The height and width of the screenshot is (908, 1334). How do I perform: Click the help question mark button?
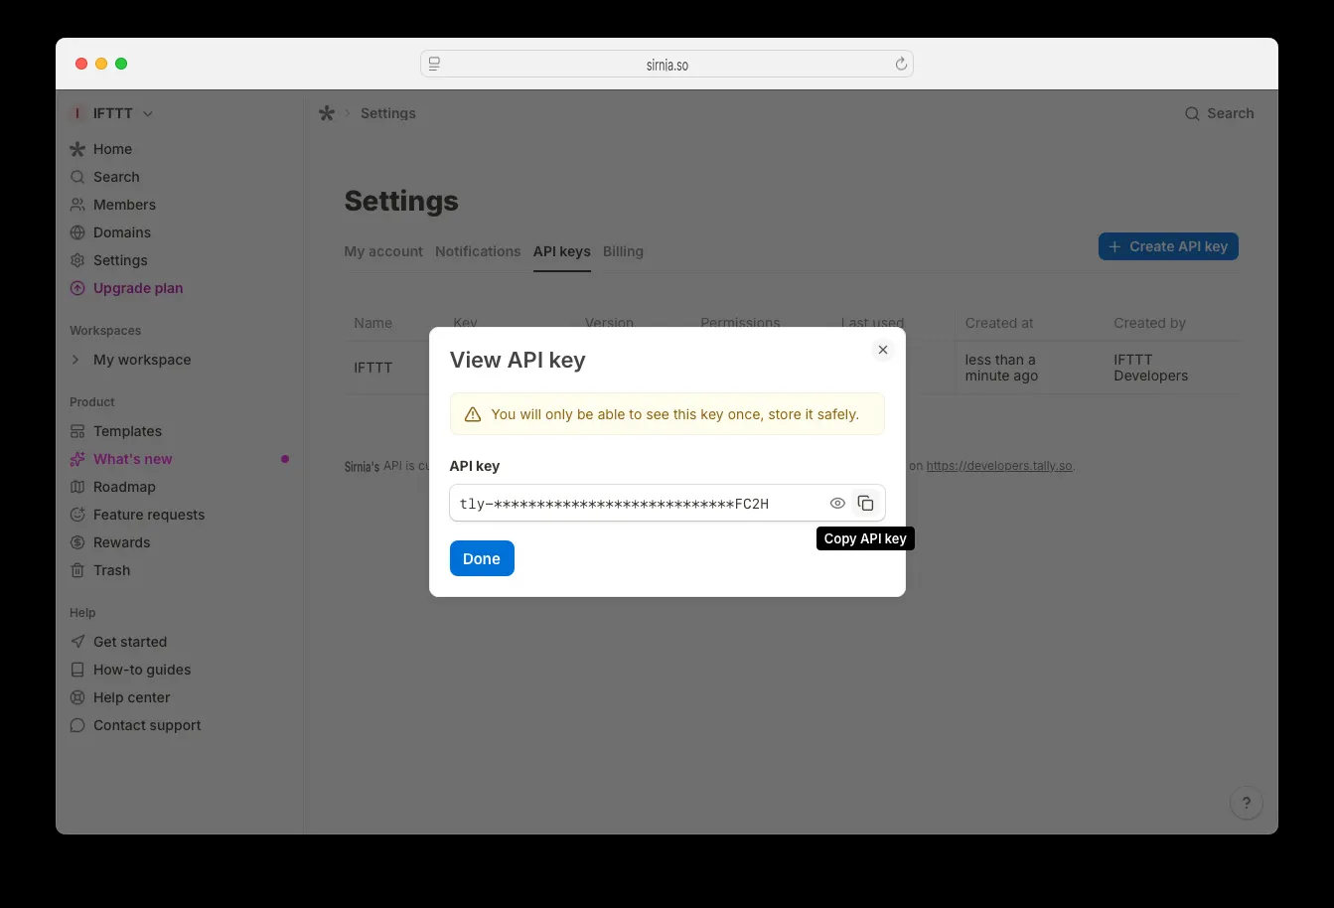1247,803
